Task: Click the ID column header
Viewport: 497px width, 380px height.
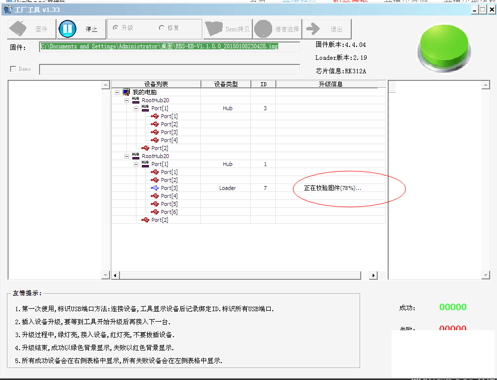Action: (x=263, y=84)
